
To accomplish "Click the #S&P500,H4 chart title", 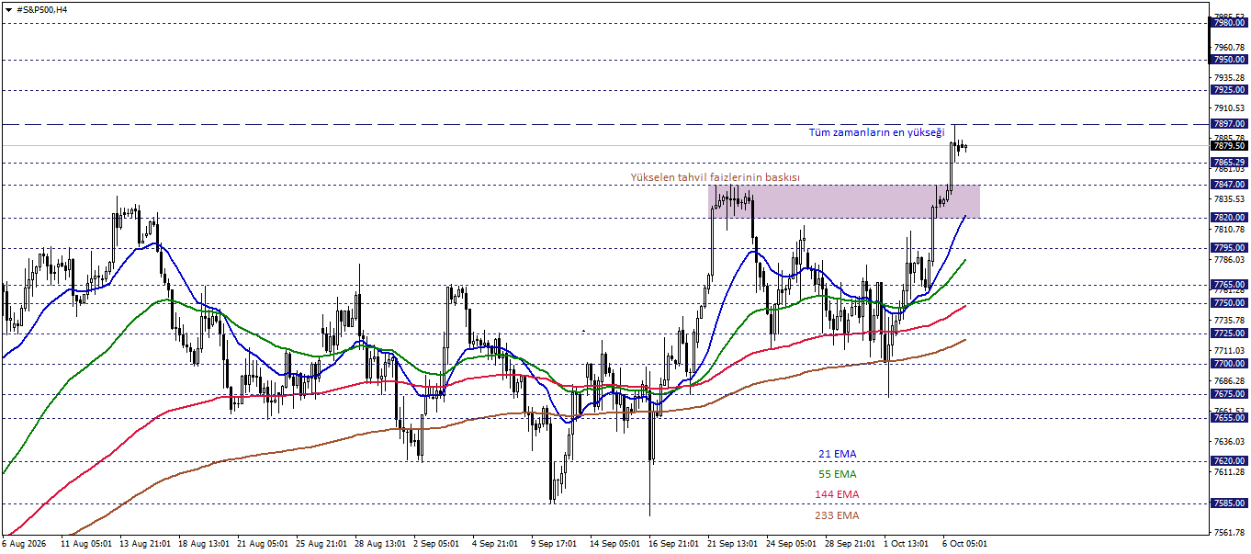I will pyautogui.click(x=42, y=9).
